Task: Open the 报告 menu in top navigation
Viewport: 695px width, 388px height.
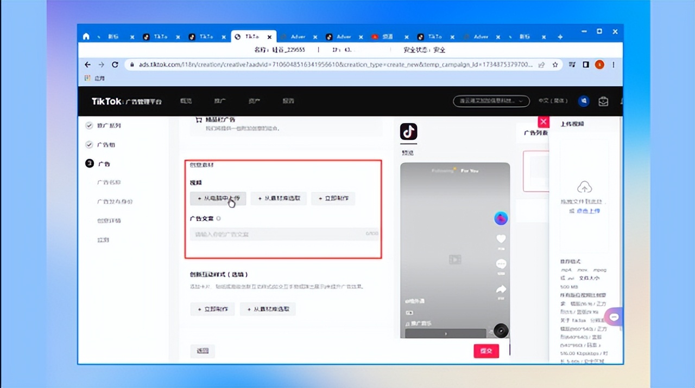Action: (288, 101)
